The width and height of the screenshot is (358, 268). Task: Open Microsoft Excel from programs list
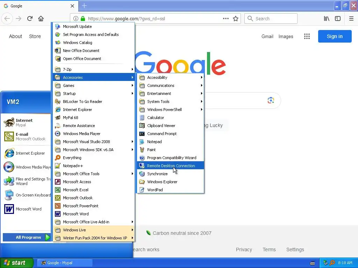click(x=94, y=190)
